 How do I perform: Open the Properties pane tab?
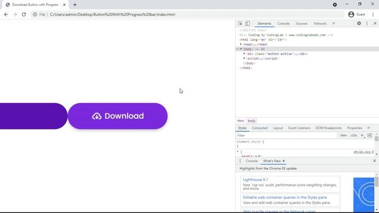tap(354, 128)
